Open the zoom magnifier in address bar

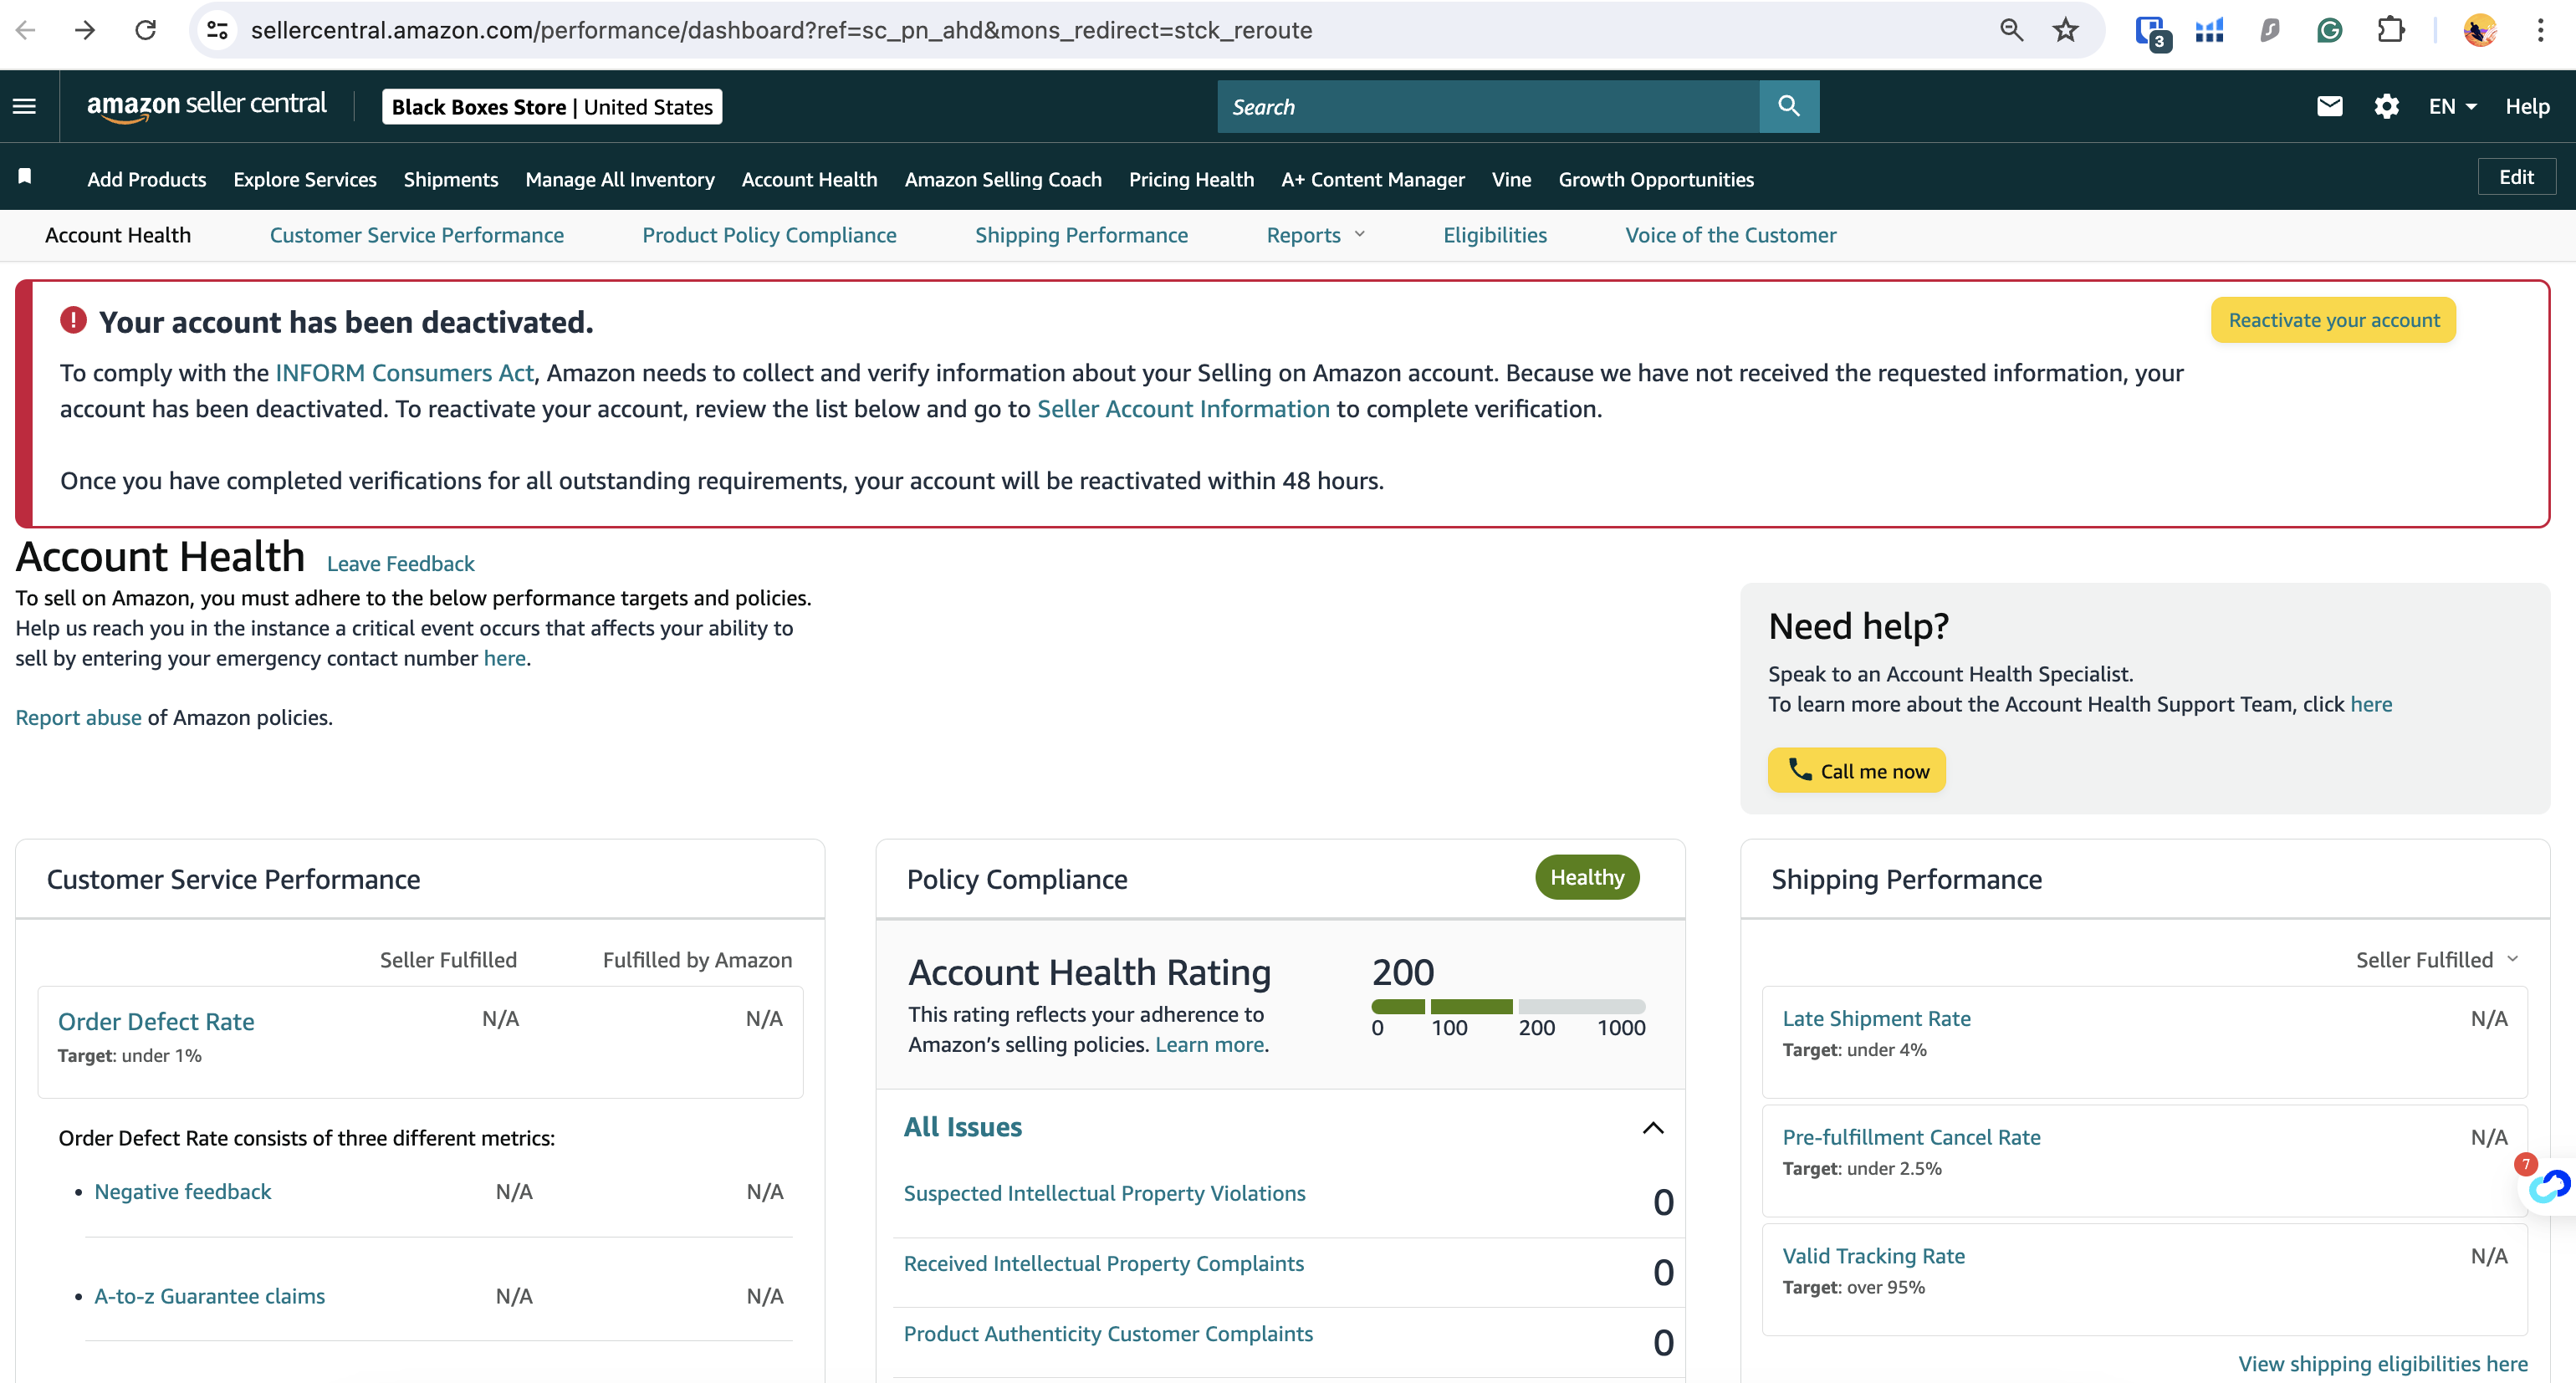tap(2011, 30)
